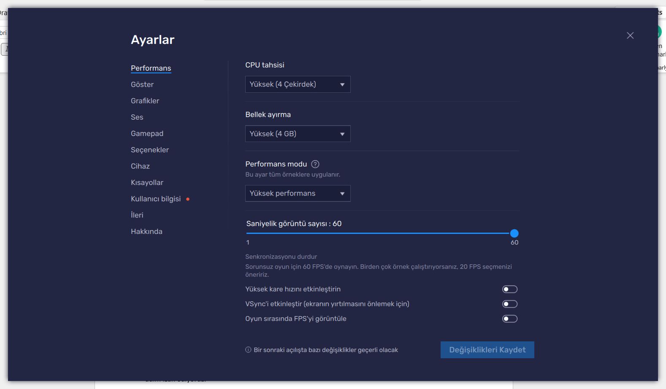666x389 pixels.
Task: Switch to the Göster section
Action: tap(142, 85)
